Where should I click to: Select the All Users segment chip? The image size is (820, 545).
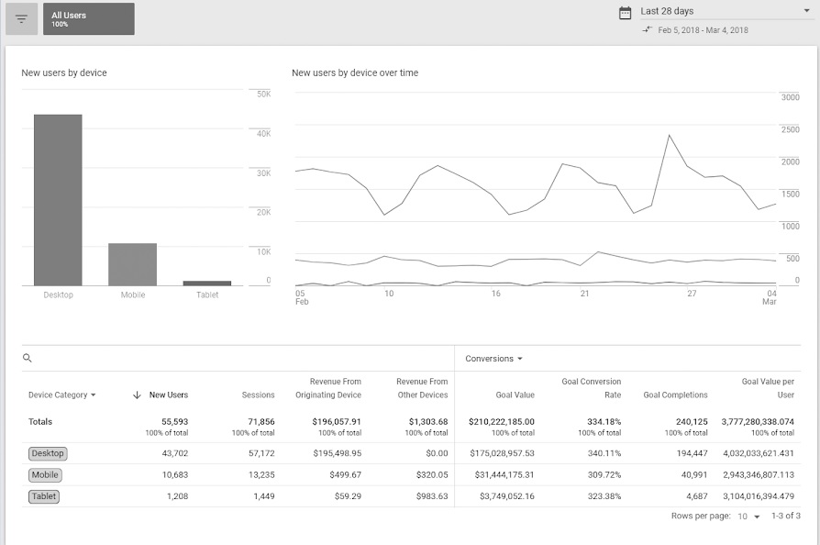click(x=88, y=18)
